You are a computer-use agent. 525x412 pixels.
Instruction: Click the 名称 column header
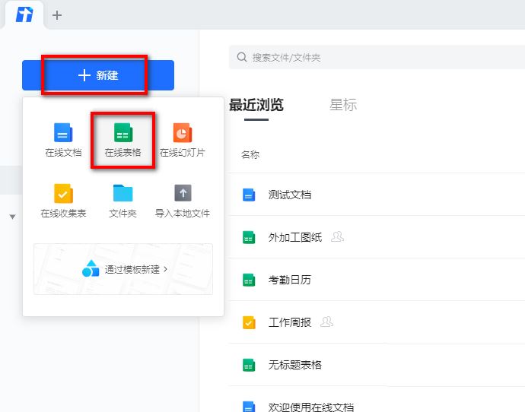250,154
